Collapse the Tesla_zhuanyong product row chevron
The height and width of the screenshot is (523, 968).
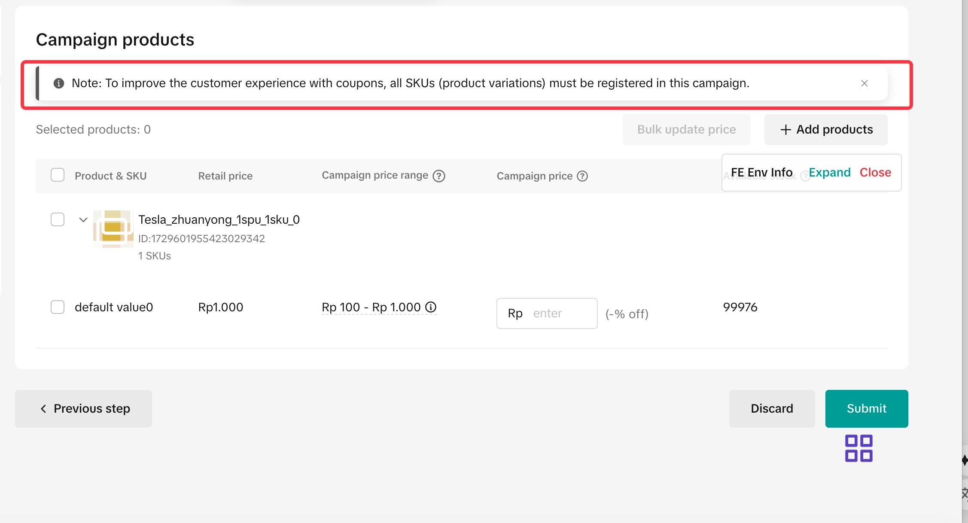(83, 220)
